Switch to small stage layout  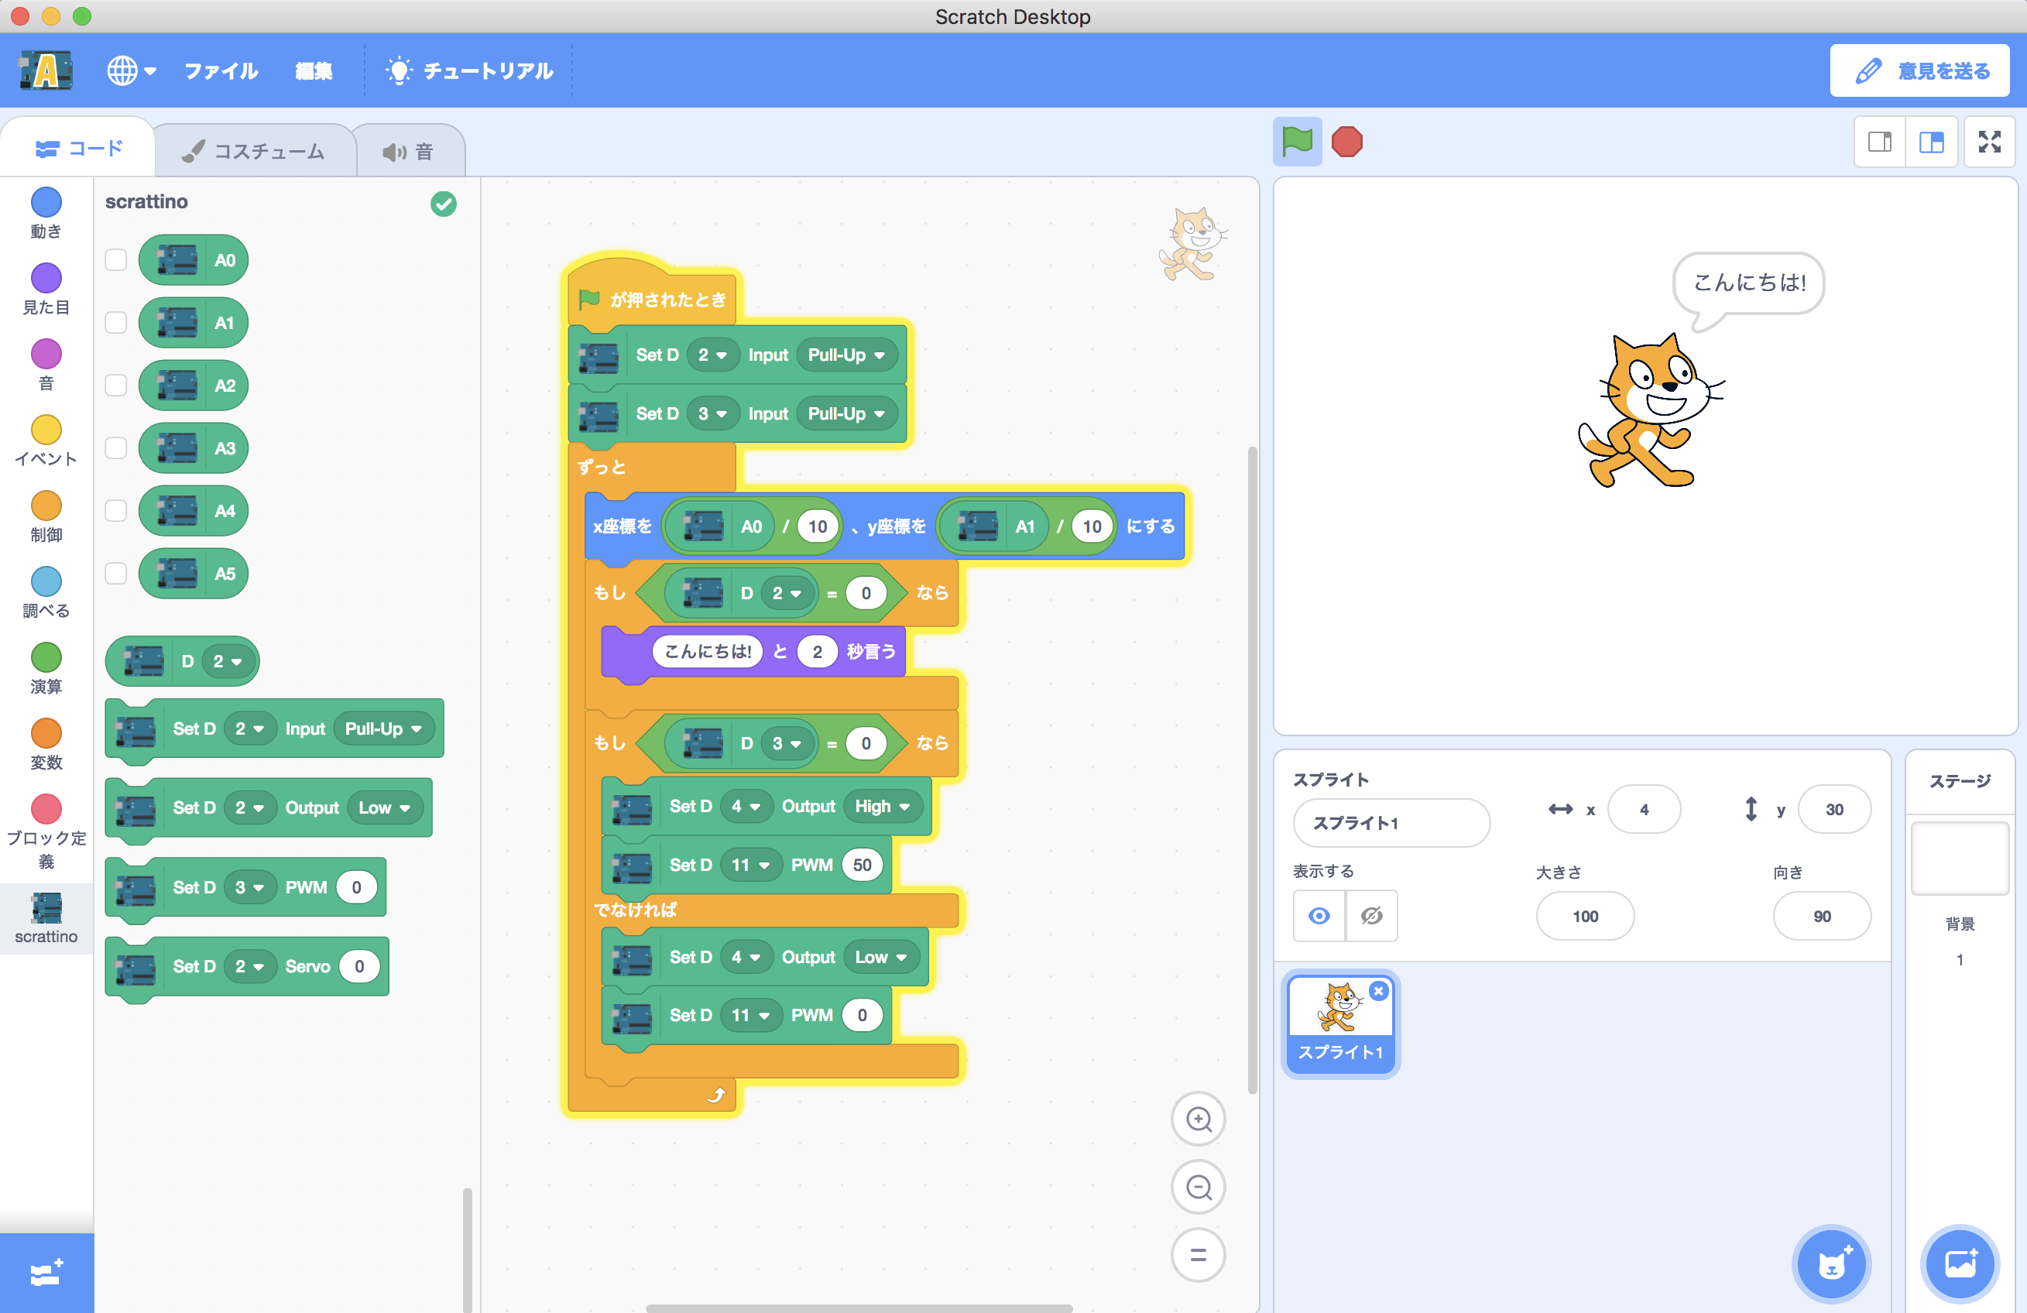pos(1880,142)
